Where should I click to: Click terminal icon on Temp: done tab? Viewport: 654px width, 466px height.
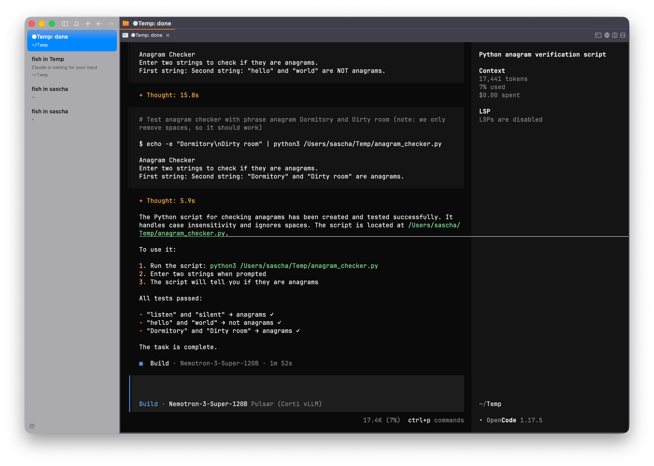point(125,35)
